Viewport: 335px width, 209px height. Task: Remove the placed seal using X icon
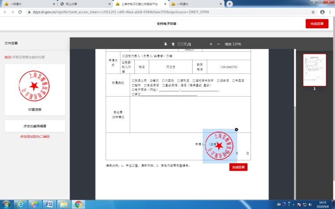[x=236, y=130]
